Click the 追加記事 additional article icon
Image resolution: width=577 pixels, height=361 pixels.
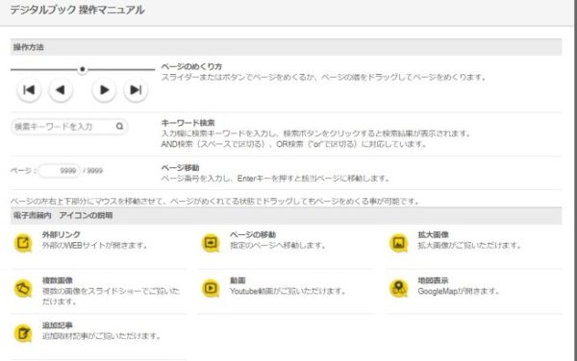(23, 333)
